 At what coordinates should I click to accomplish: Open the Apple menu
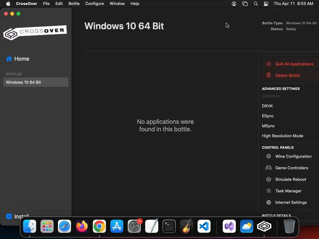(x=8, y=4)
